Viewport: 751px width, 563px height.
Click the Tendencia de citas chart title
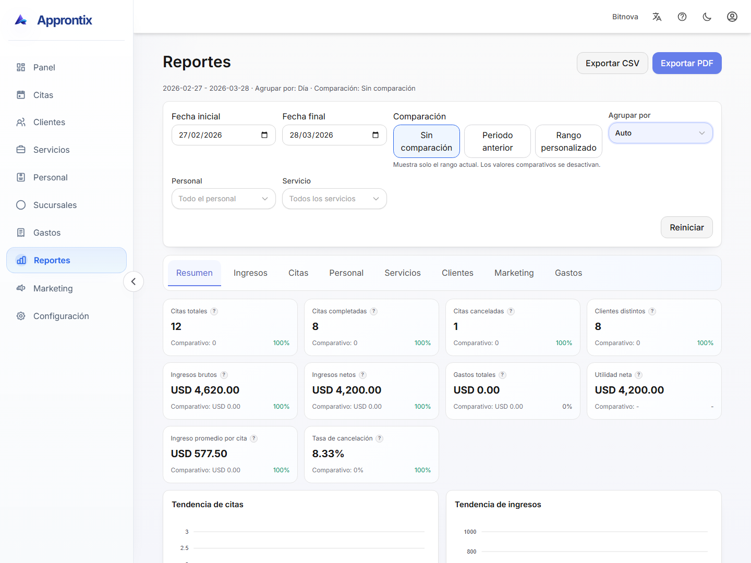[x=208, y=505]
